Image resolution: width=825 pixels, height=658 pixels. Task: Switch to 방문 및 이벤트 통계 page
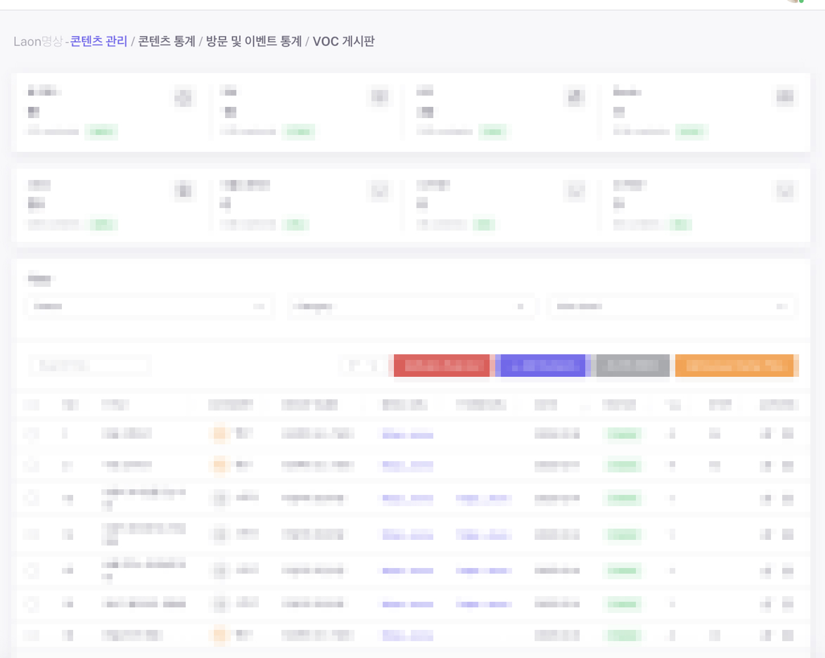coord(254,42)
